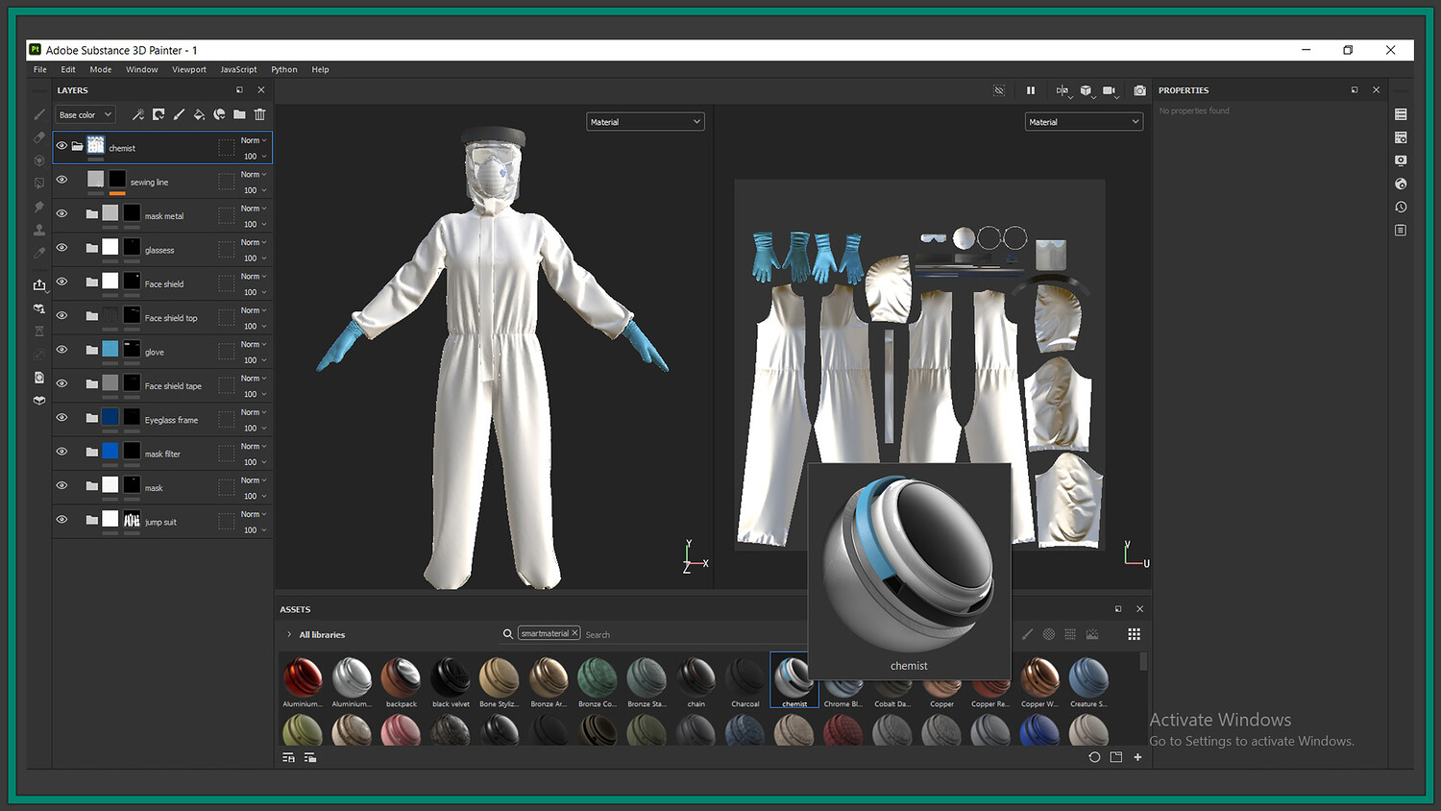1441x811 pixels.
Task: Open the File menu
Action: tap(40, 69)
